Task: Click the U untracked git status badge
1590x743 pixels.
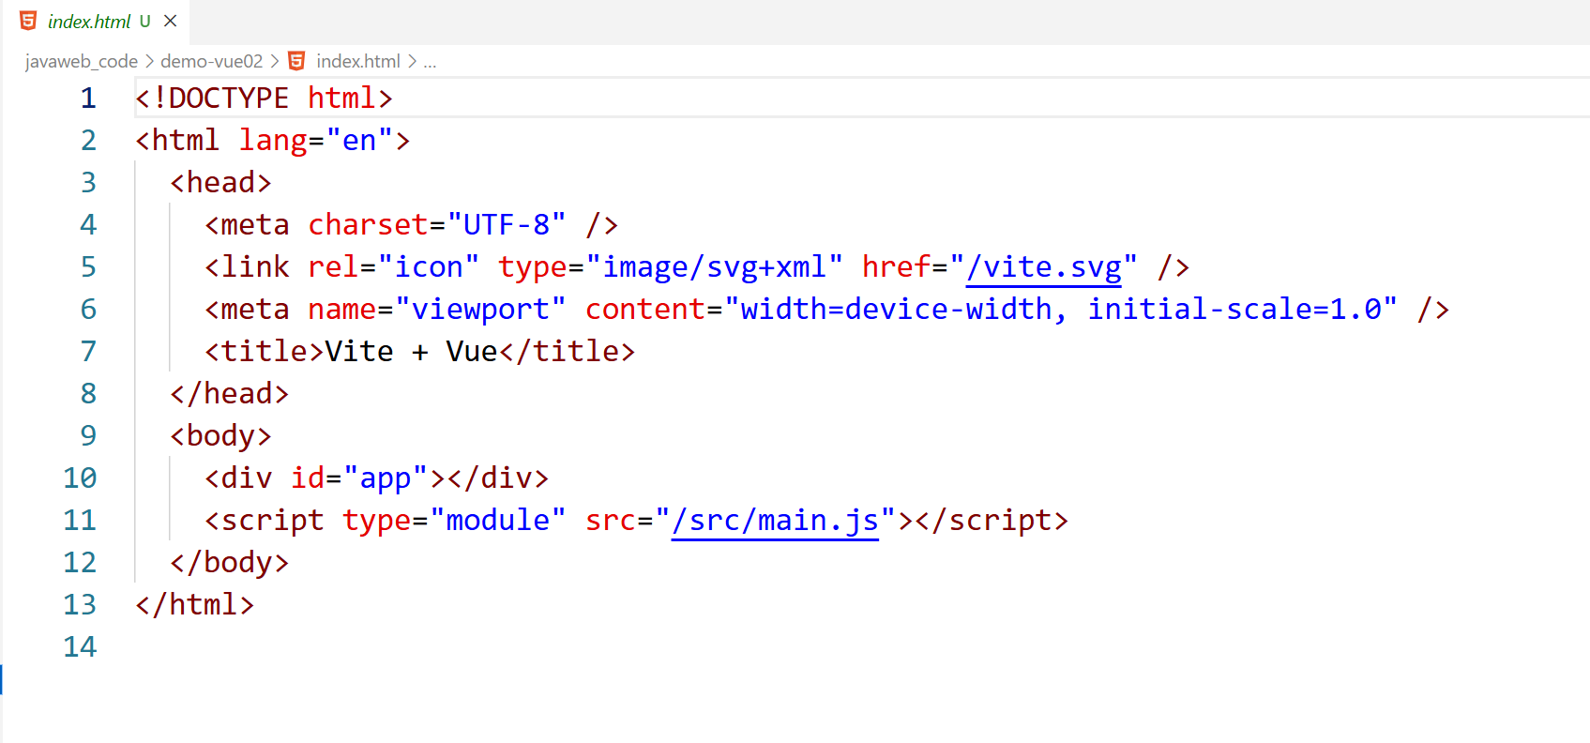Action: pos(144,22)
